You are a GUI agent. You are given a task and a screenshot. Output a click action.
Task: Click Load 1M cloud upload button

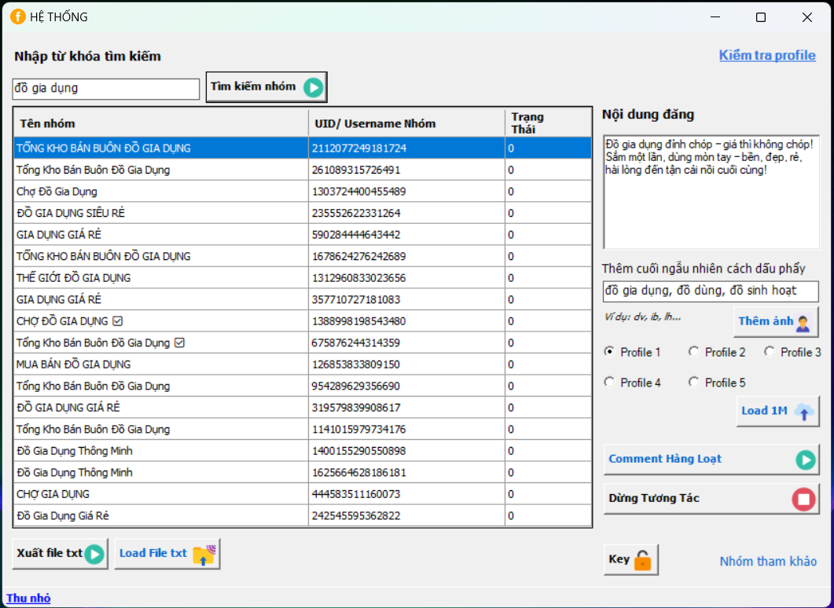777,411
